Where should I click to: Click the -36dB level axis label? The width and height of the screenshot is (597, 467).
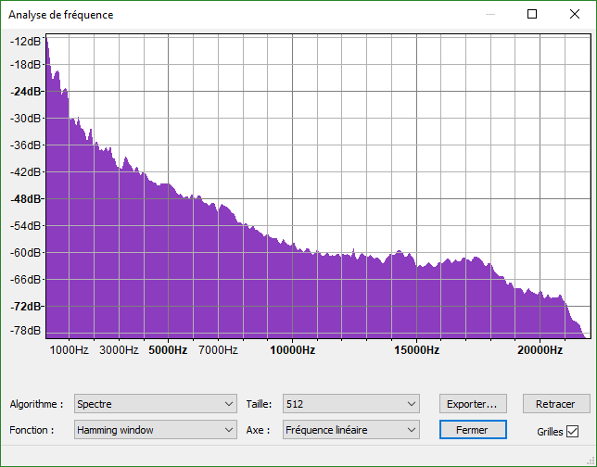[x=26, y=145]
